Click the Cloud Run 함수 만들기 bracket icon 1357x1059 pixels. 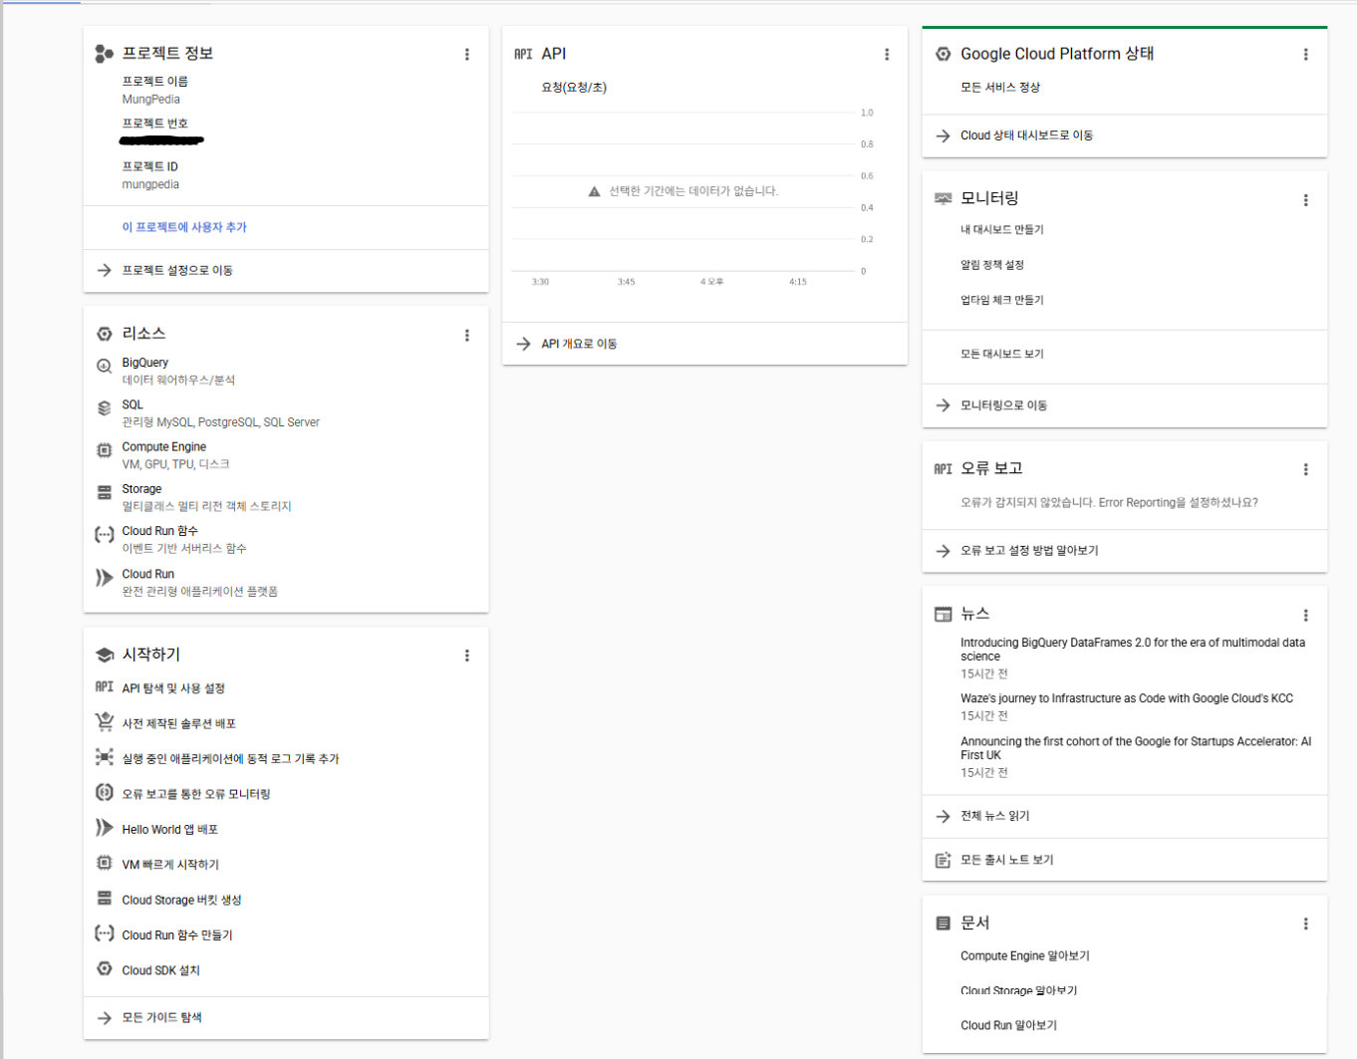[x=104, y=933]
